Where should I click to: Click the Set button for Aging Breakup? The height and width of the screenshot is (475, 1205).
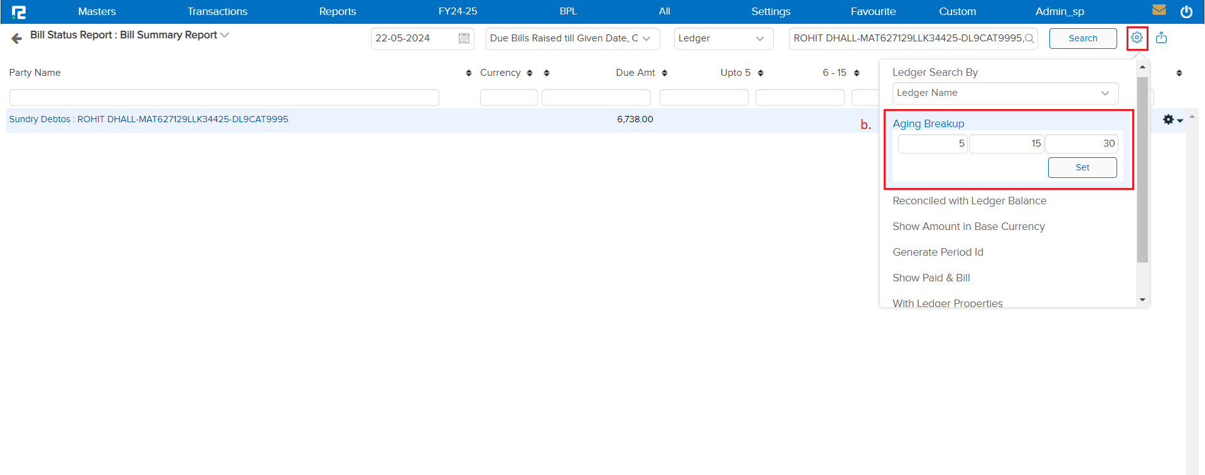coord(1082,167)
